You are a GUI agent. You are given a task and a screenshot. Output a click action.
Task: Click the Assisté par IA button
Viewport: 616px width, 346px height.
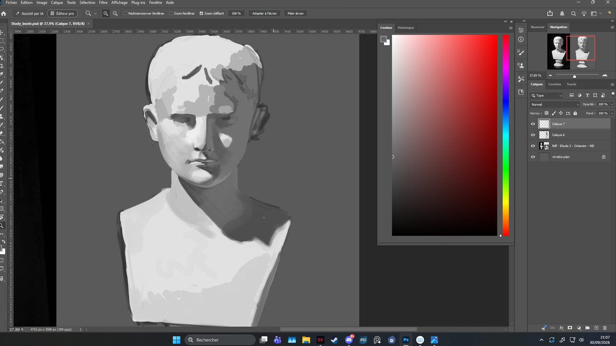click(29, 13)
